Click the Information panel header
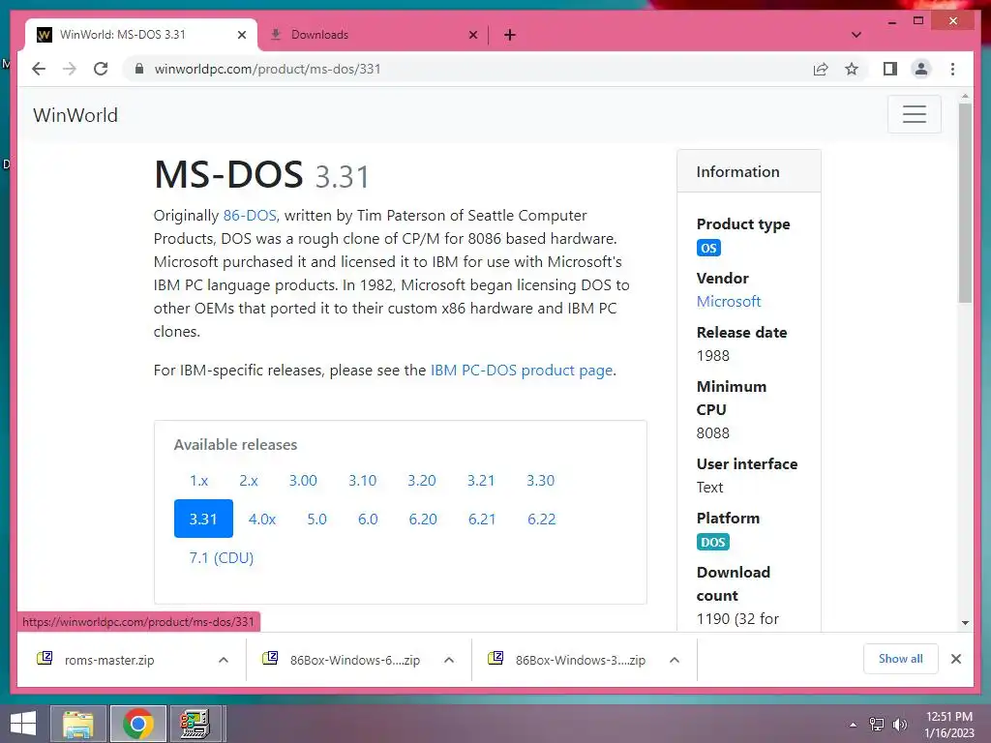 pos(749,171)
